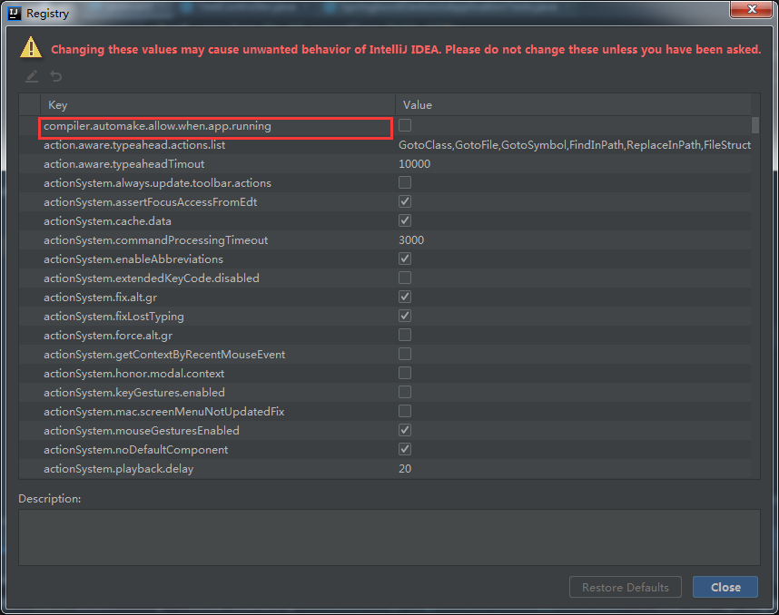Viewport: 779px width, 615px height.
Task: Toggle actionSystem.fix.alt.gr checkbox
Action: (x=405, y=297)
